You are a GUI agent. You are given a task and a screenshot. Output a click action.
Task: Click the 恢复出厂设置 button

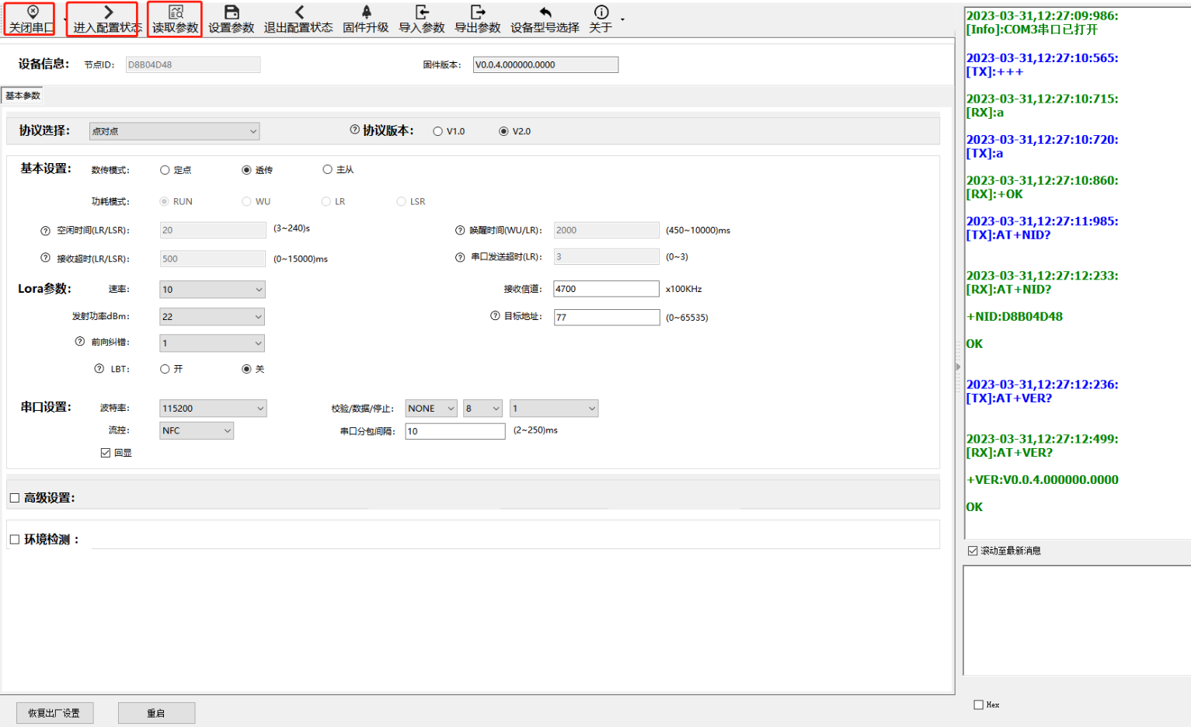(x=54, y=713)
